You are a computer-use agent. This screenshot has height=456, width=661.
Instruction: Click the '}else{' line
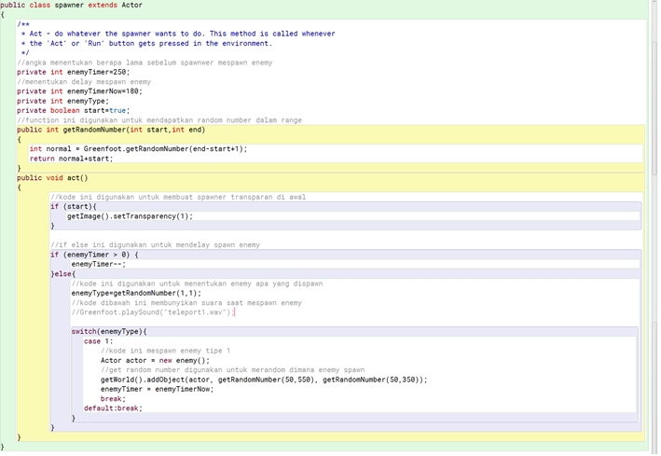pos(63,274)
